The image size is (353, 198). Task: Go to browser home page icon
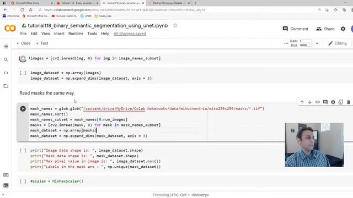click(31, 10)
